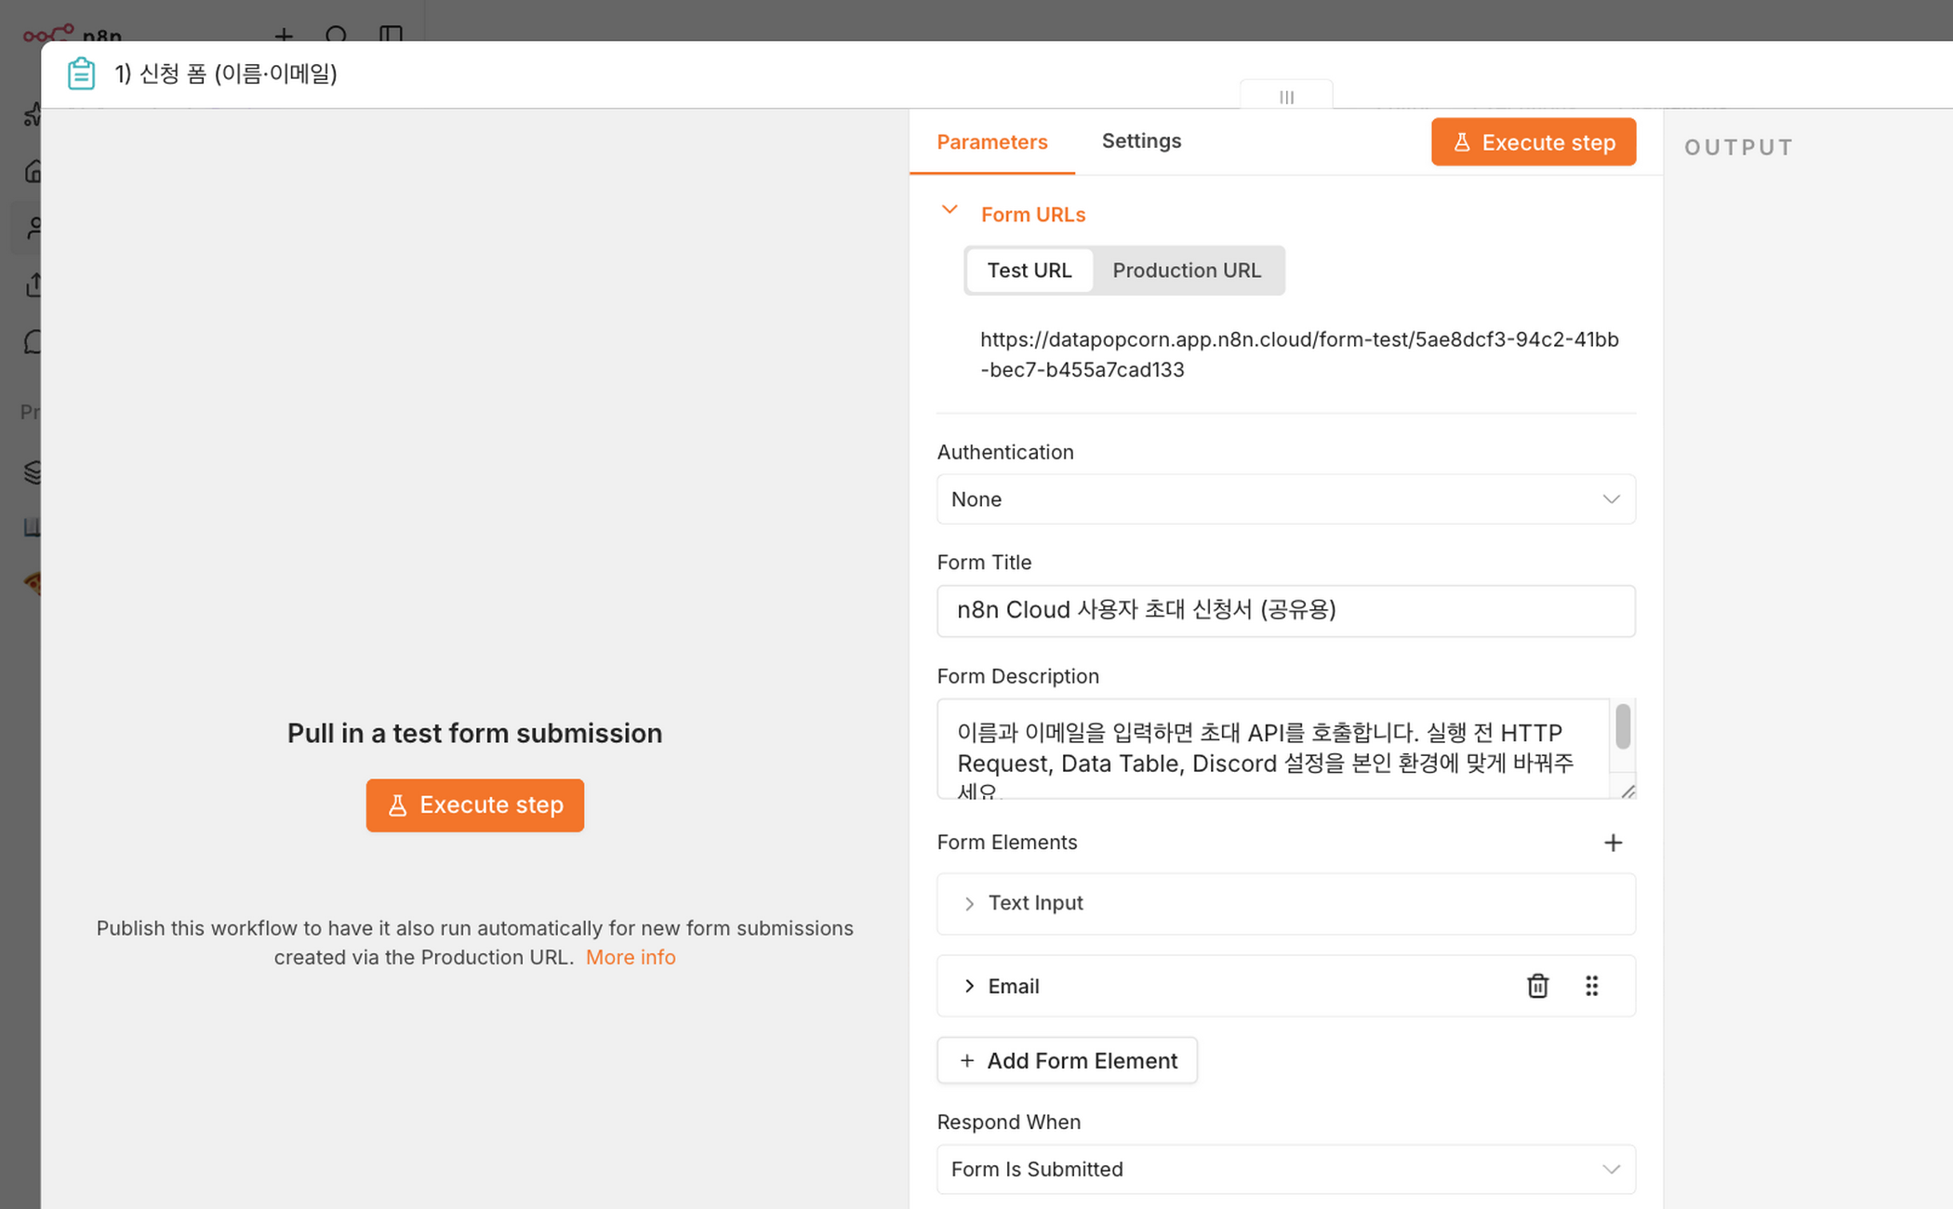
Task: Click Add Form Element button
Action: click(x=1067, y=1060)
